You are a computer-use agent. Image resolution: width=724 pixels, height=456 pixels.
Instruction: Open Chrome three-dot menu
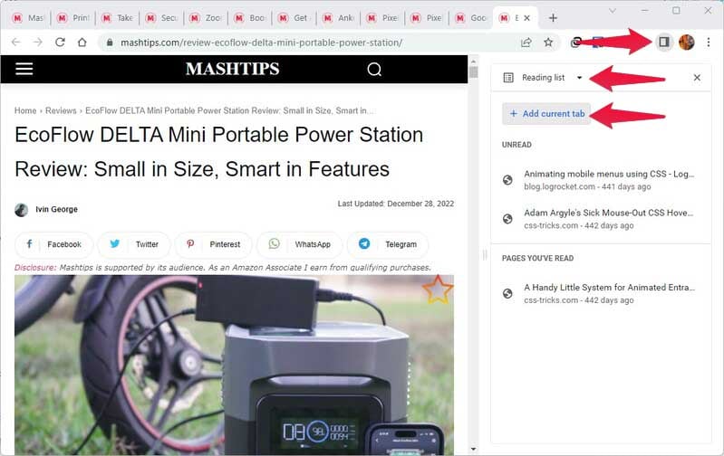[709, 43]
